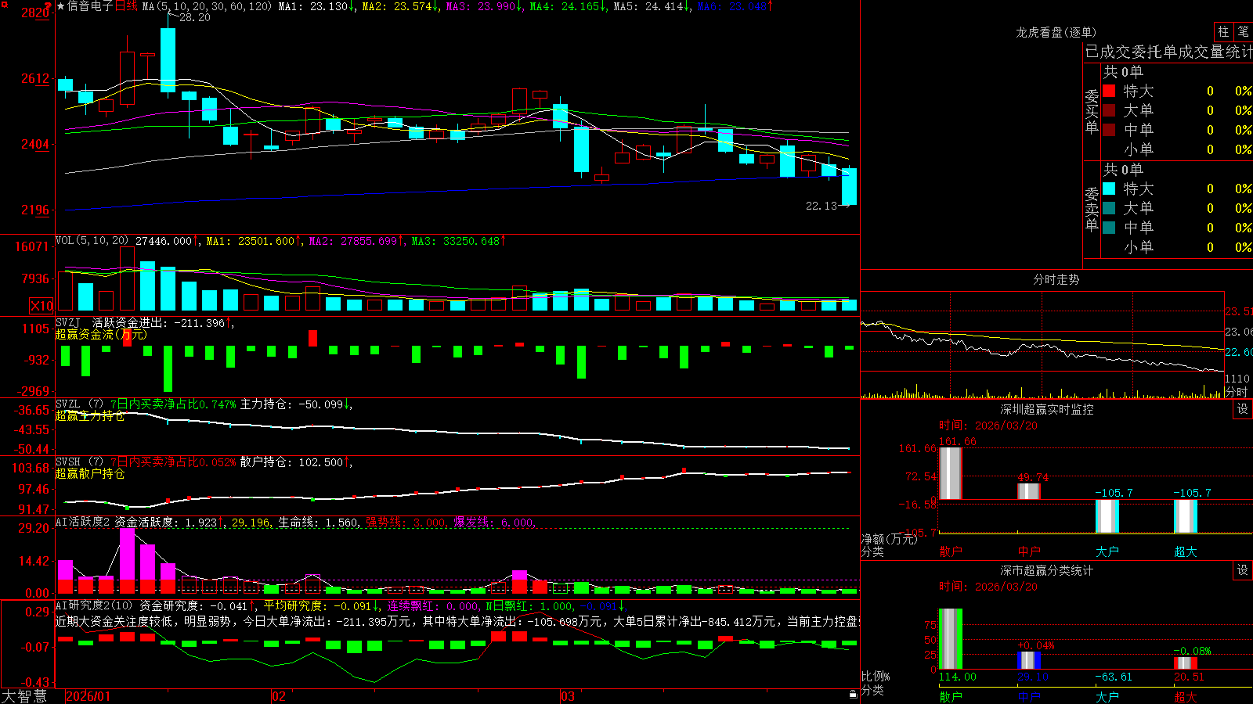Click the 大智慧 logo at bottom left
1253x704 pixels.
pyautogui.click(x=24, y=696)
